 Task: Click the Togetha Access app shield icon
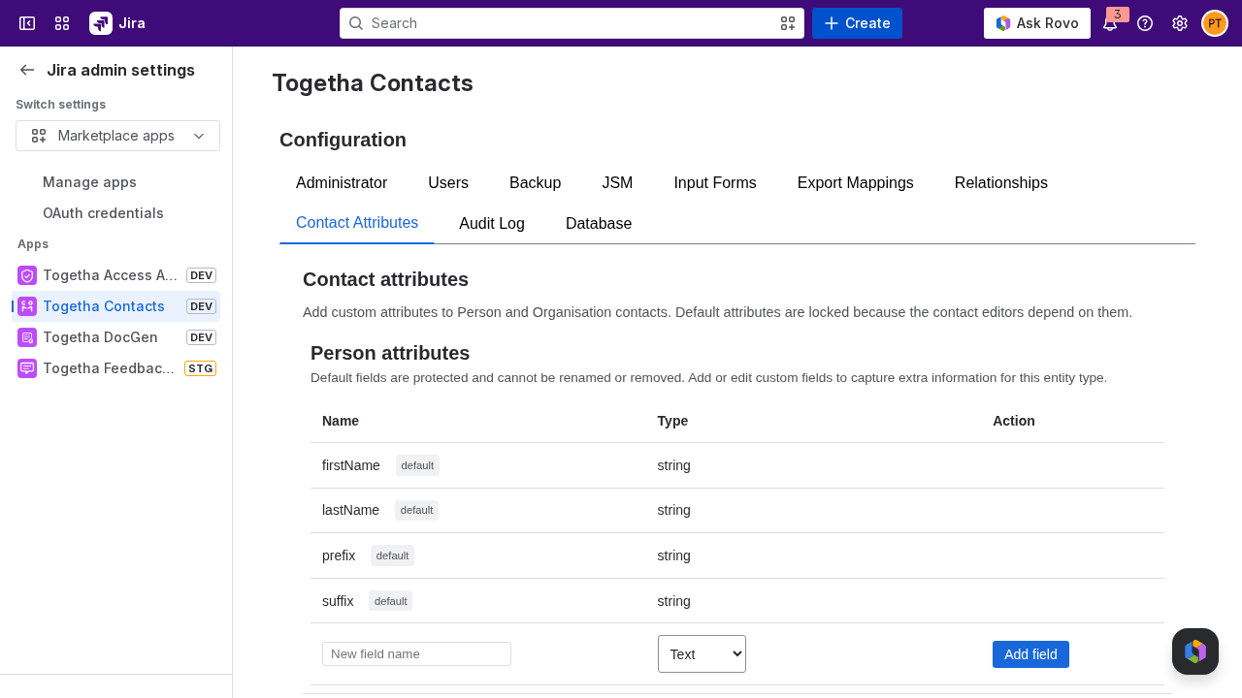pos(27,275)
